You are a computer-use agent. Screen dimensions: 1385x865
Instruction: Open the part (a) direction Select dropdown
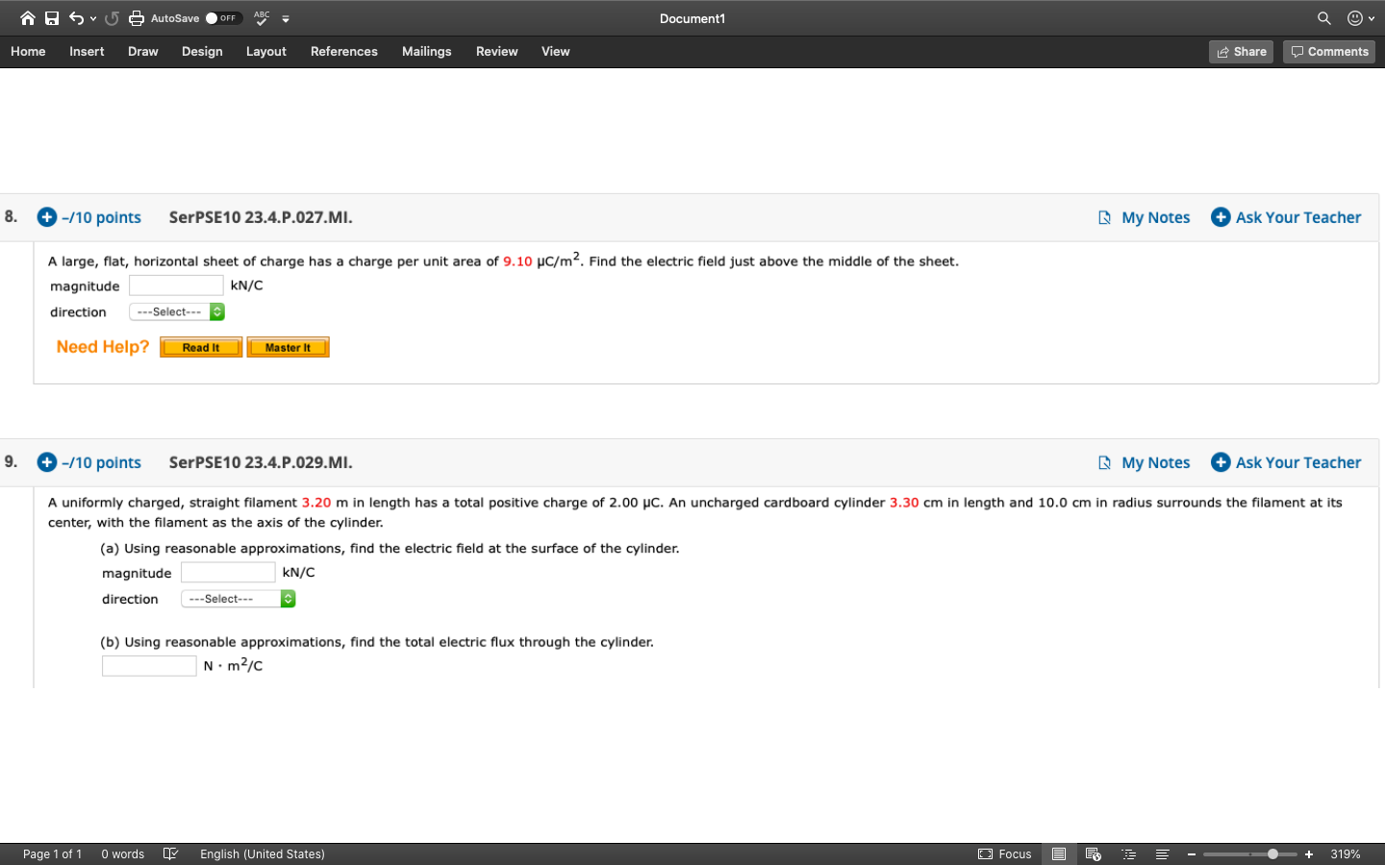pyautogui.click(x=239, y=599)
